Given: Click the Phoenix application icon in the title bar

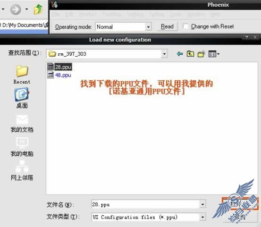Looking at the screenshot, I should 54,4.
